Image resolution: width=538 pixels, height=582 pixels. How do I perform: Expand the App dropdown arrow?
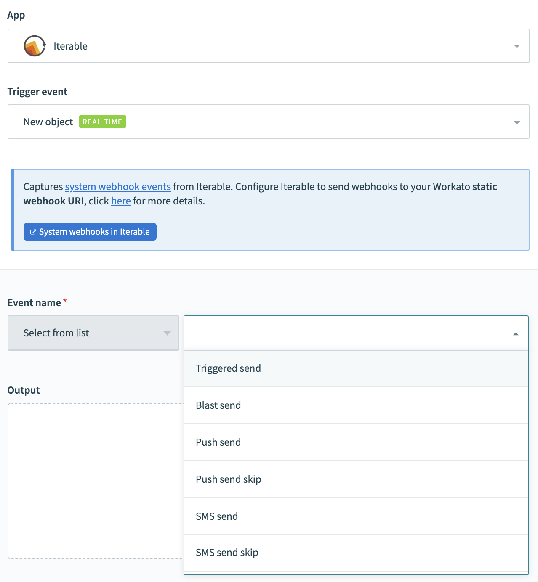(517, 46)
